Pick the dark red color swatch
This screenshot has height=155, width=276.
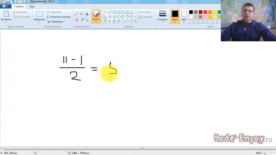[201, 12]
